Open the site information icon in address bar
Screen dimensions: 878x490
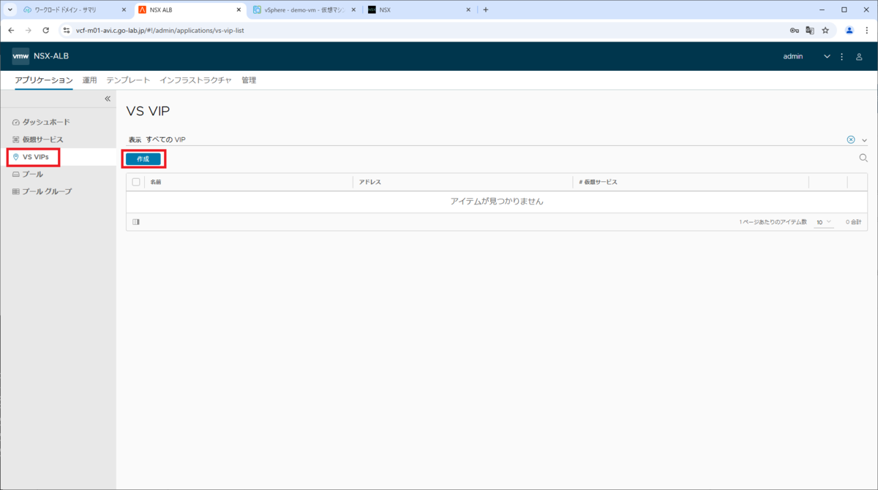click(x=67, y=31)
